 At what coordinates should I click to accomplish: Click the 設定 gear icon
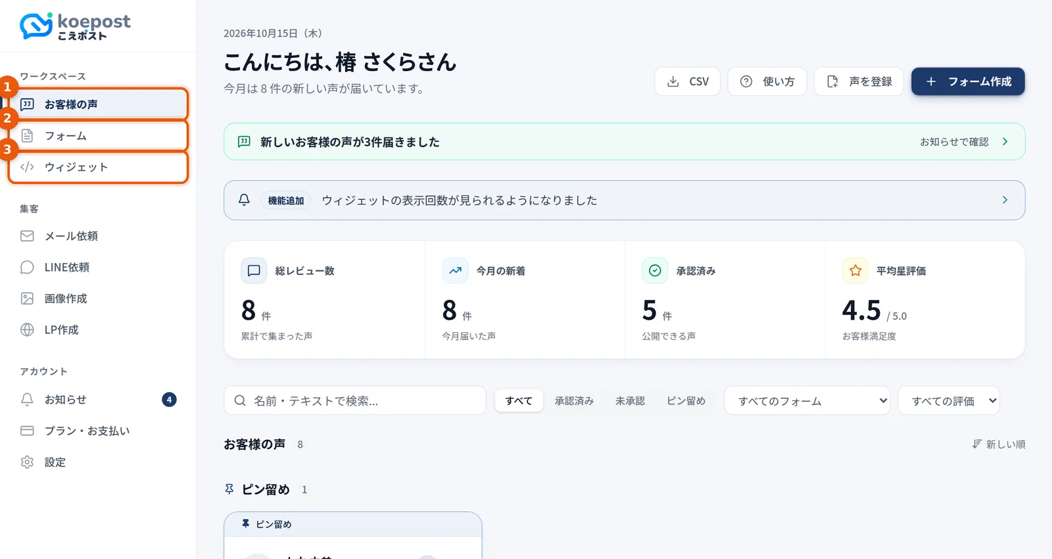pos(27,462)
